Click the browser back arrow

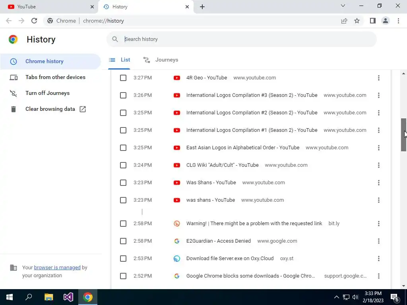click(x=9, y=21)
